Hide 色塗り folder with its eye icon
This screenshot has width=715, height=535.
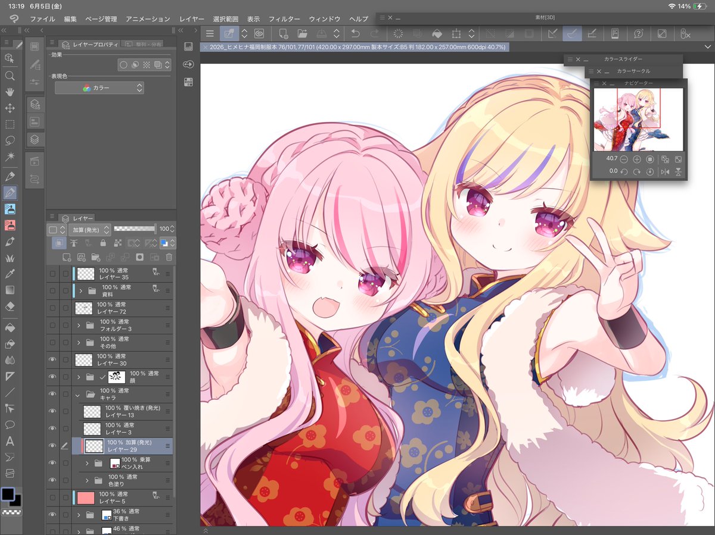52,480
